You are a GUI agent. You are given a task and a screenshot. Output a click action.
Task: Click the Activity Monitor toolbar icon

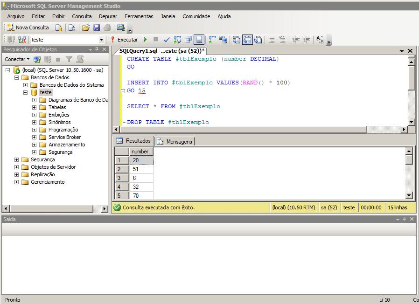pos(121,28)
